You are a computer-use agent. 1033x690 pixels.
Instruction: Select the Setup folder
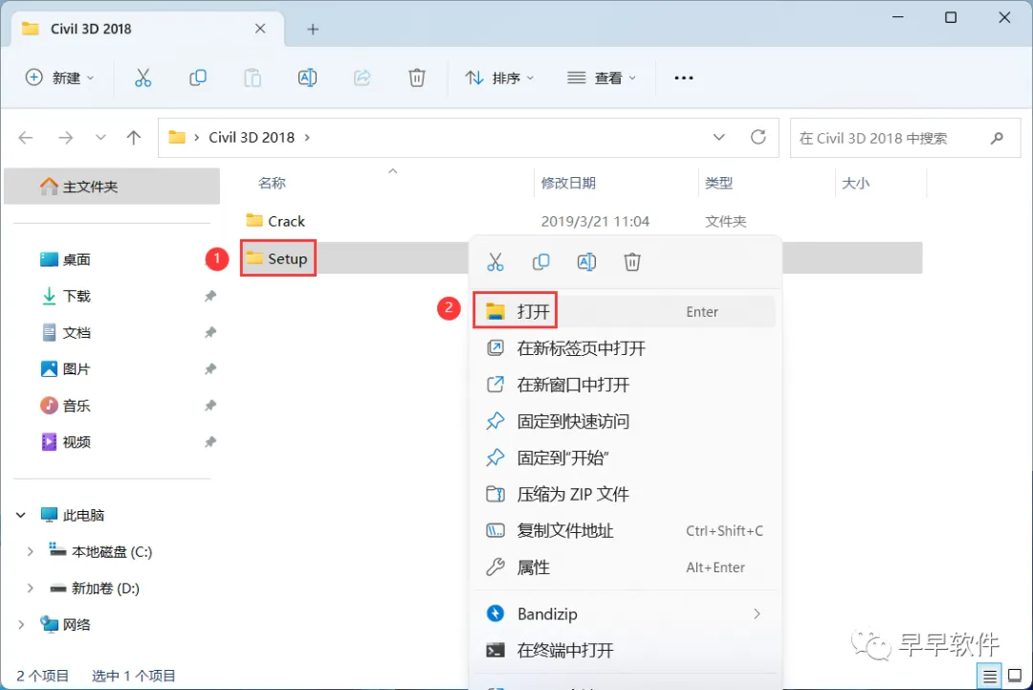pos(277,258)
